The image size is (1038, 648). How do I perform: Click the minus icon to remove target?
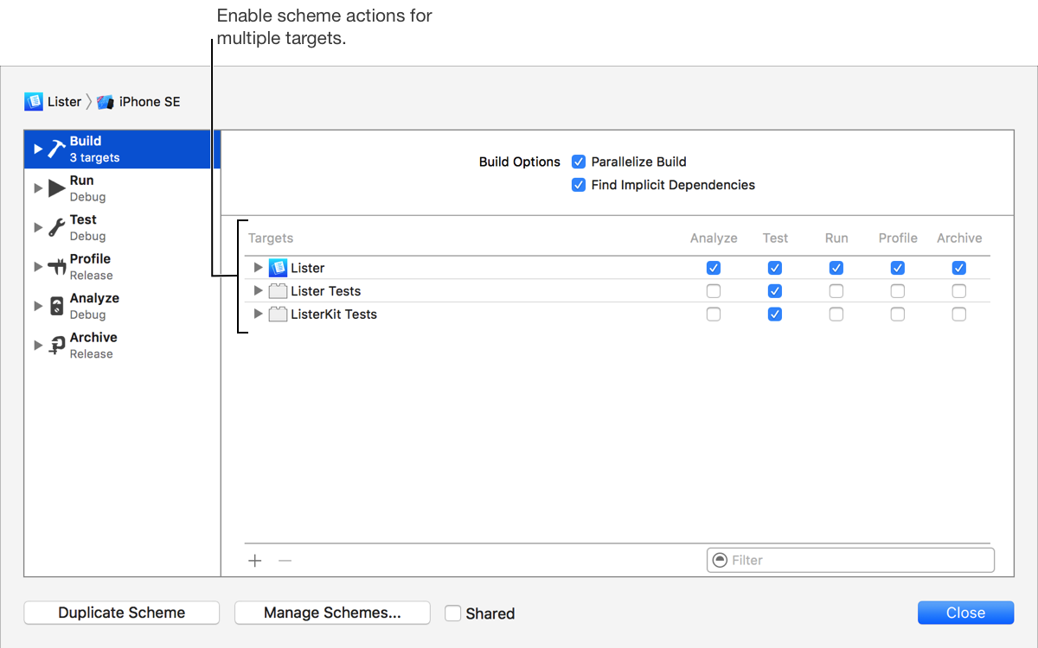285,561
